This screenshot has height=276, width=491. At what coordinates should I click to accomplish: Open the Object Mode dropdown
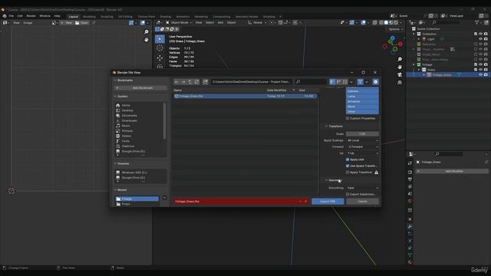pos(179,22)
